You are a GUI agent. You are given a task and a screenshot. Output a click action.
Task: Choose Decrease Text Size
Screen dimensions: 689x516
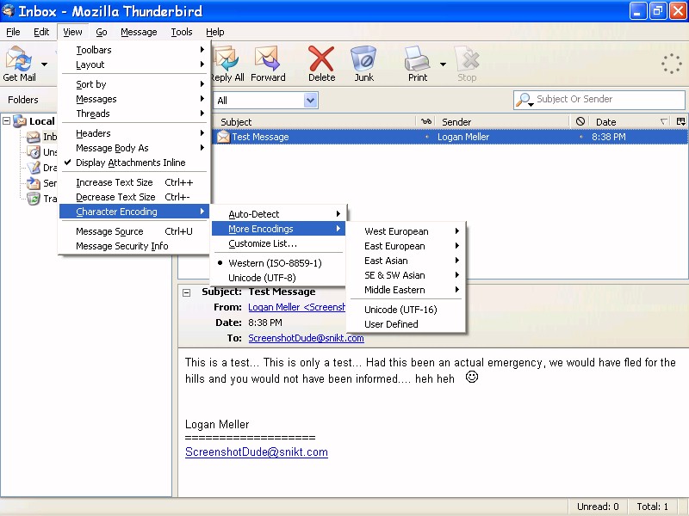[x=134, y=197]
